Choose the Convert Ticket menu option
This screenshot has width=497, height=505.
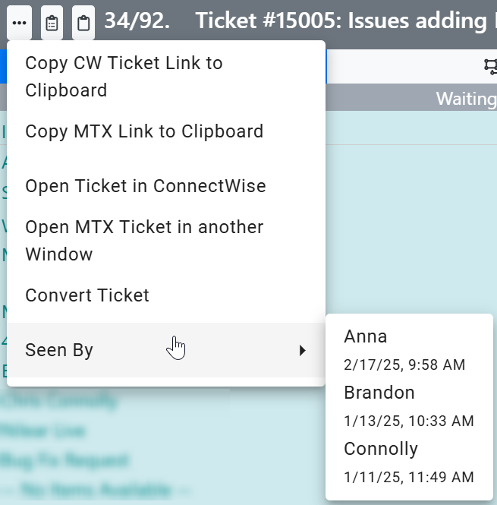[87, 295]
